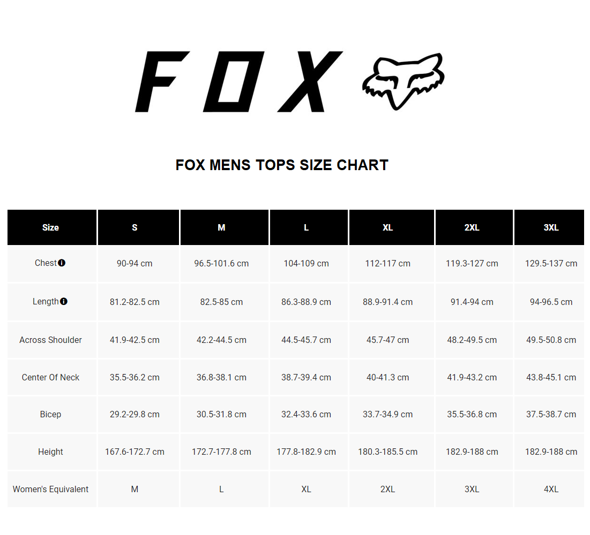Choose the L size column header
This screenshot has height=535, width=590.
(306, 227)
